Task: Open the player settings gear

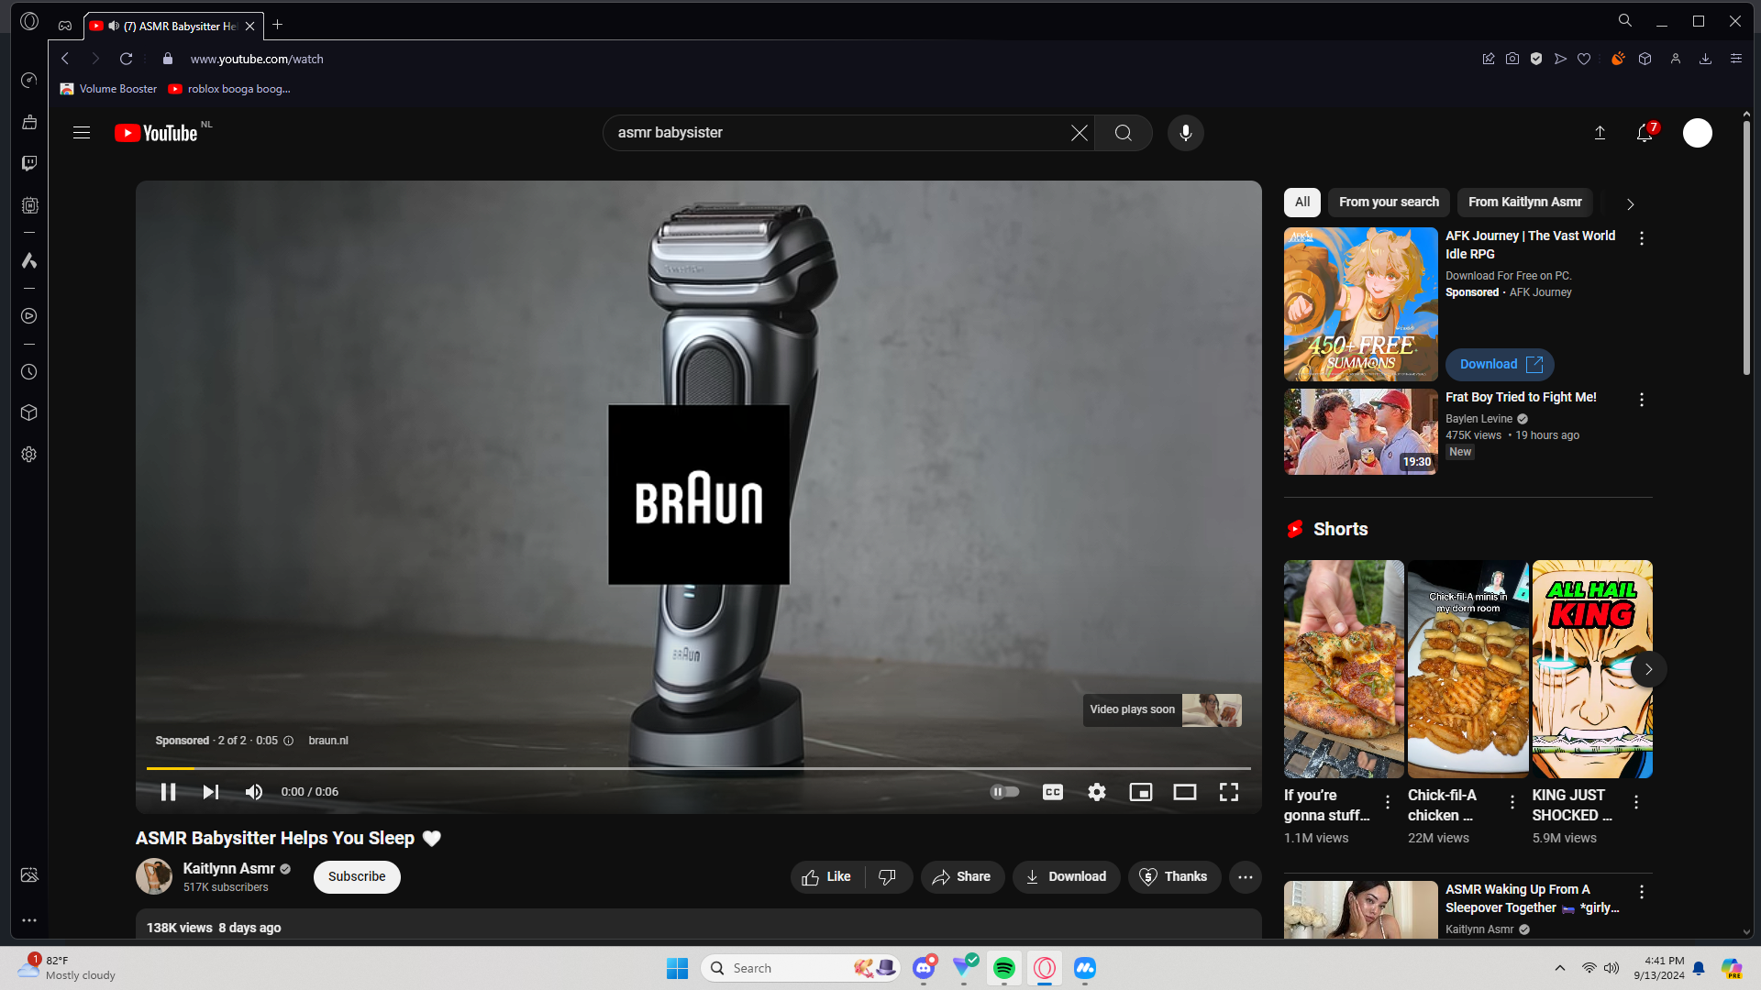Action: pos(1097,792)
